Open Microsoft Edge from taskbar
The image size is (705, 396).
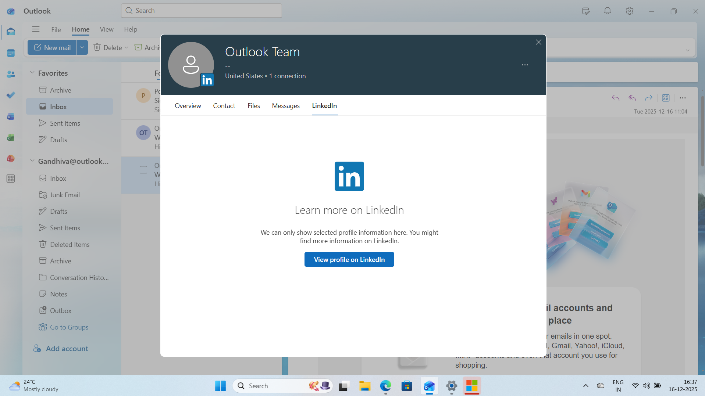[386, 386]
